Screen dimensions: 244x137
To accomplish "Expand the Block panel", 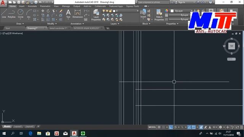I will click(x=146, y=24).
